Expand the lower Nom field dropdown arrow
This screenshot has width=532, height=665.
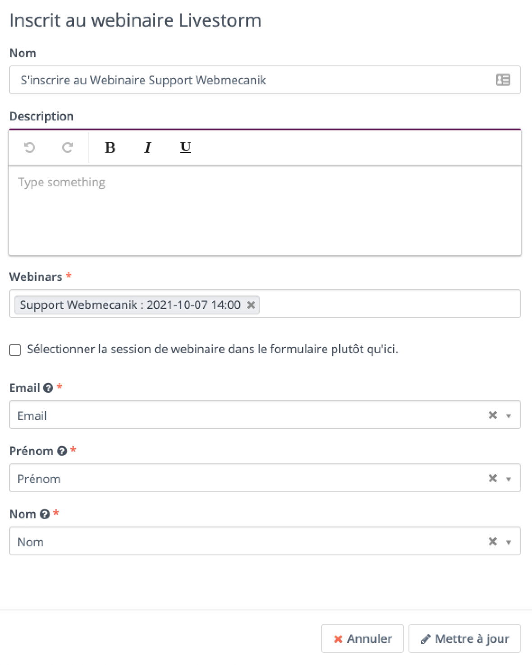coord(509,542)
